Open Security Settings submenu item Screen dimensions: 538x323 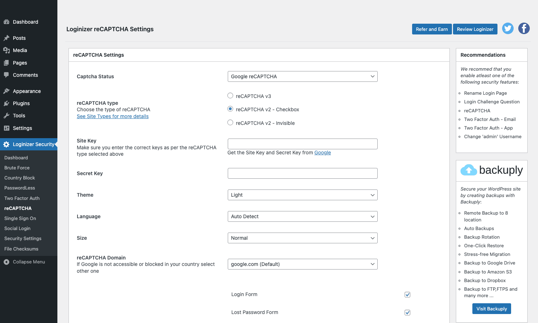[x=23, y=238]
